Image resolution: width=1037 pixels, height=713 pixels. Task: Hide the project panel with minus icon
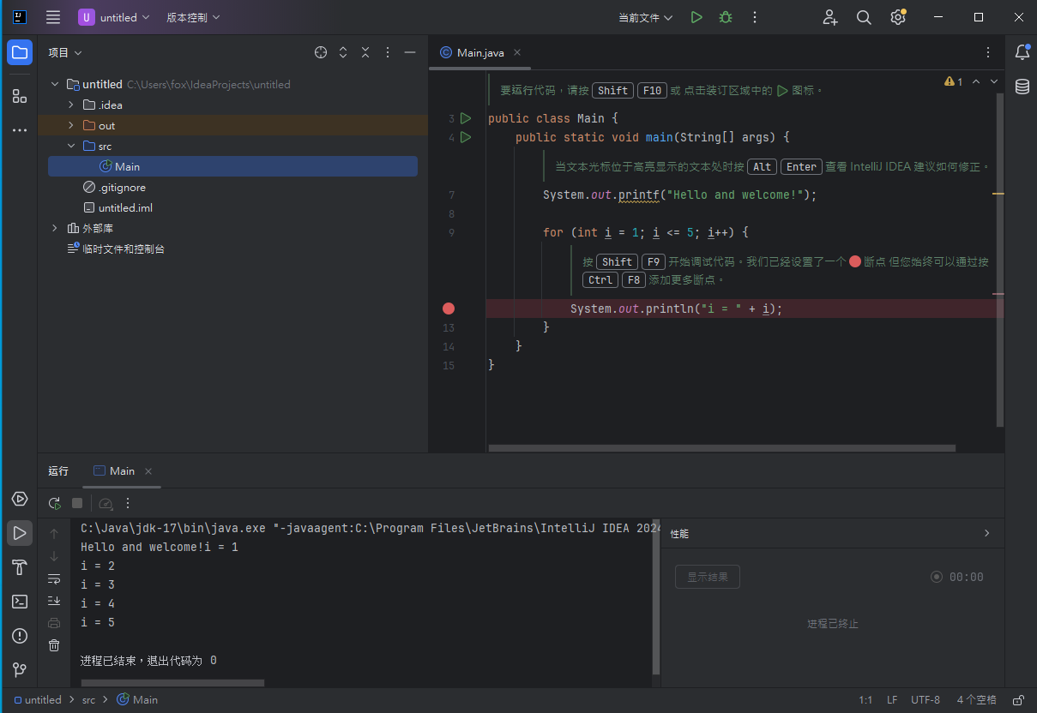coord(410,52)
